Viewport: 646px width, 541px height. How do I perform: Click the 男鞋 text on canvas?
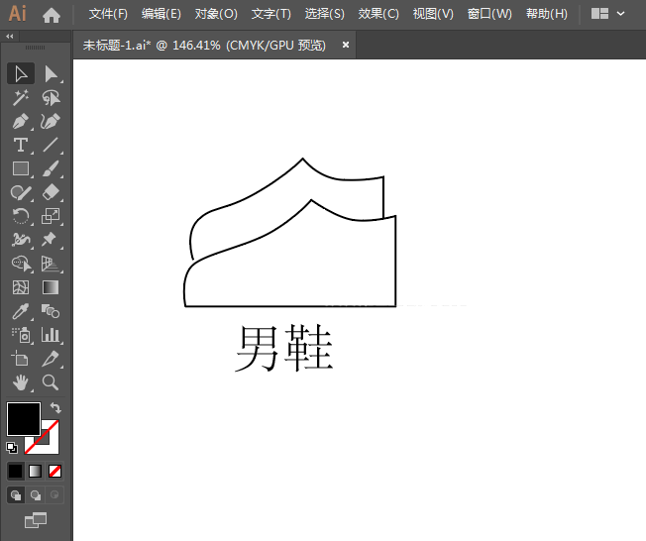tap(283, 348)
